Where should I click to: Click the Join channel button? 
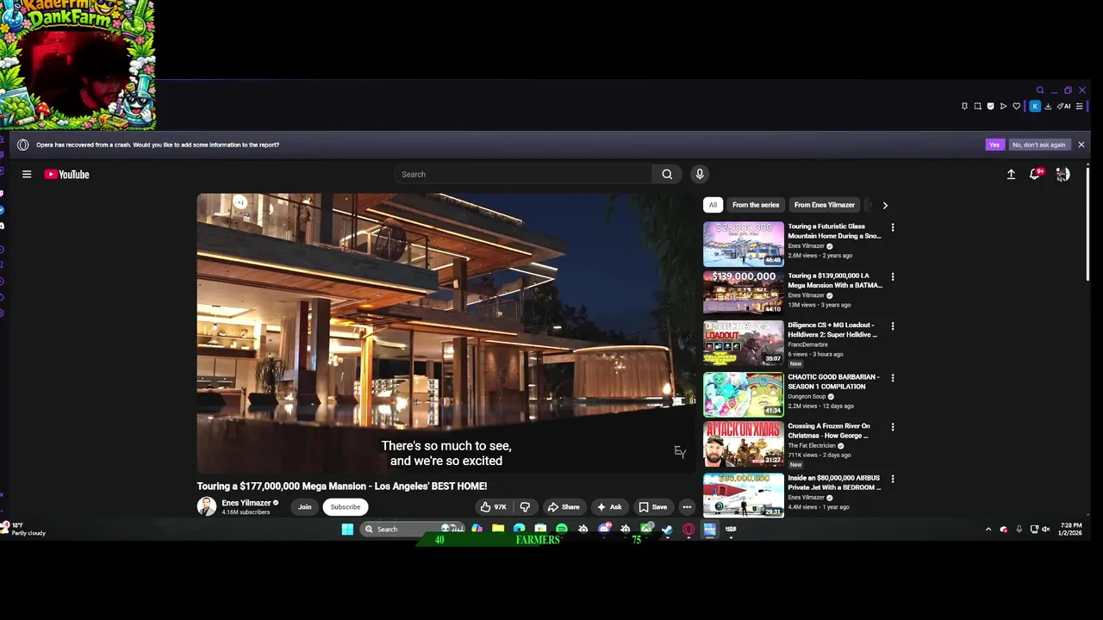click(x=304, y=507)
